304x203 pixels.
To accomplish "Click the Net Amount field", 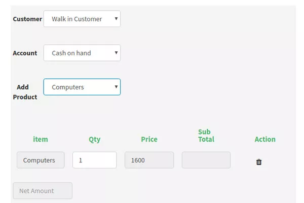I will click(x=43, y=191).
